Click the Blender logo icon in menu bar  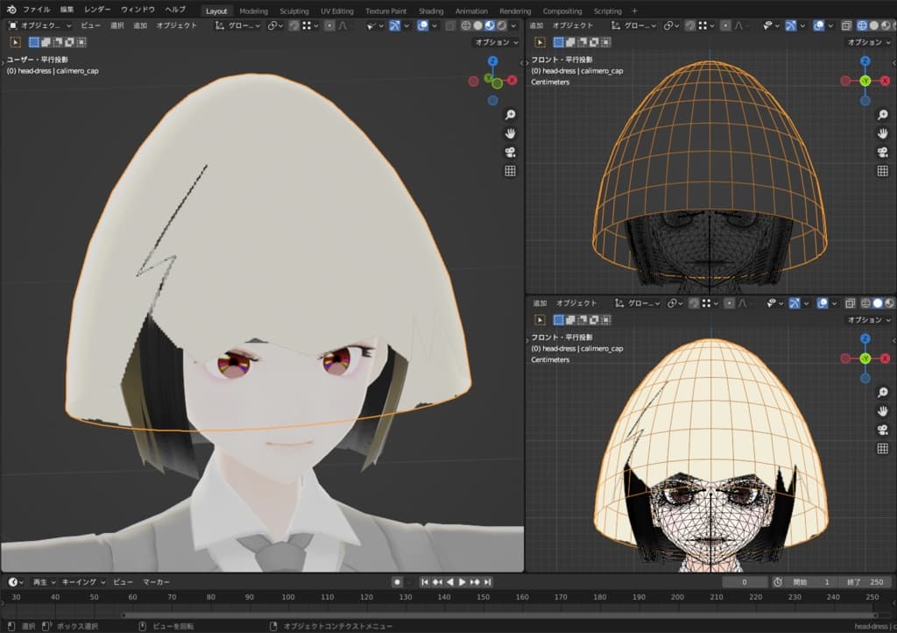point(11,10)
